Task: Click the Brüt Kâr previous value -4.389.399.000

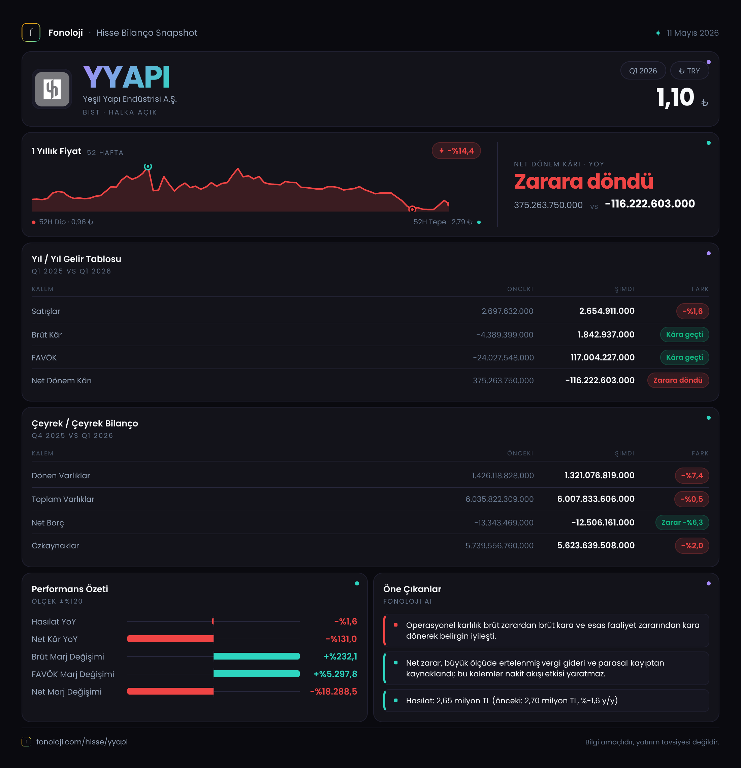Action: [x=505, y=334]
